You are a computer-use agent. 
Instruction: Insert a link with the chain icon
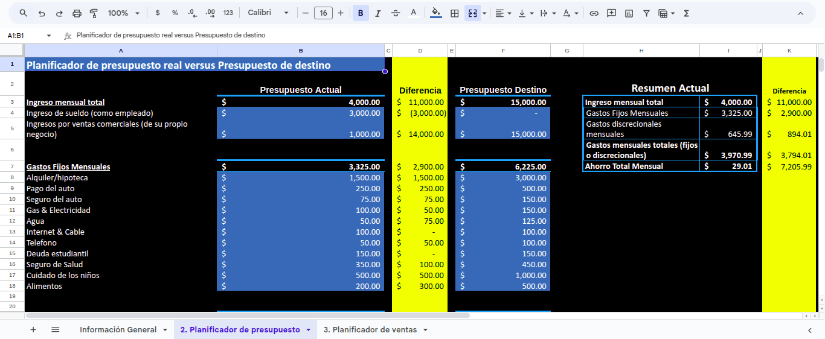pos(594,13)
